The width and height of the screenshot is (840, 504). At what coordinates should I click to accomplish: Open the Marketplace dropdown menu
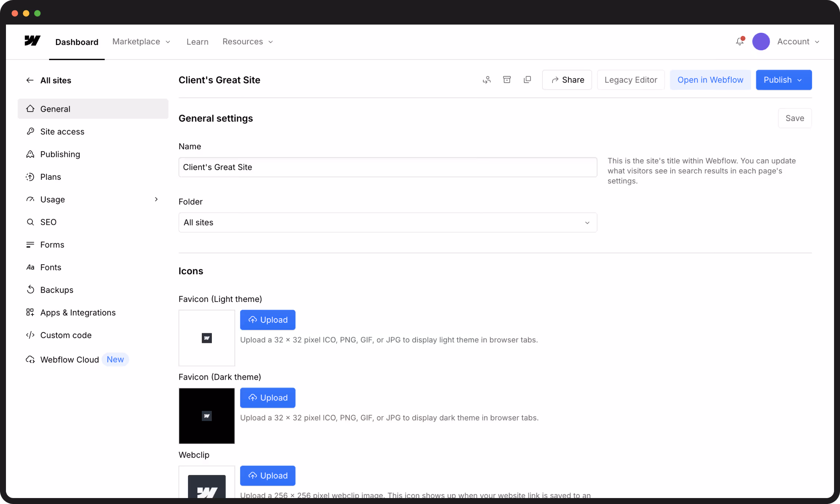[141, 42]
